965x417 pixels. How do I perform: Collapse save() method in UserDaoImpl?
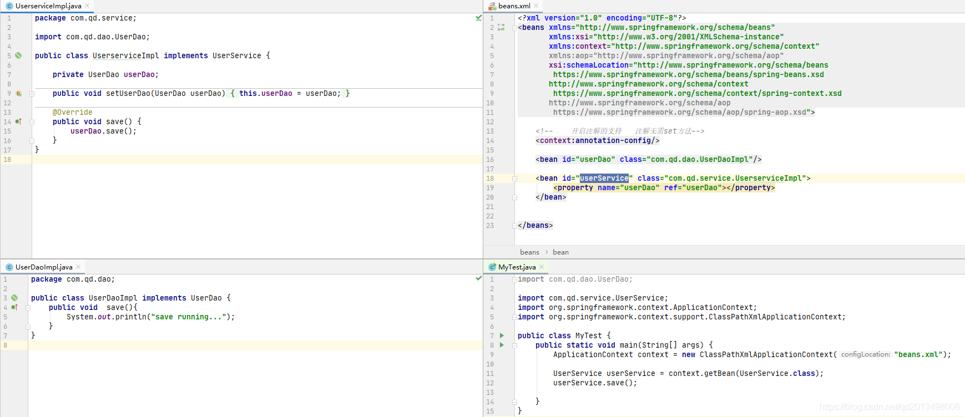tap(28, 308)
